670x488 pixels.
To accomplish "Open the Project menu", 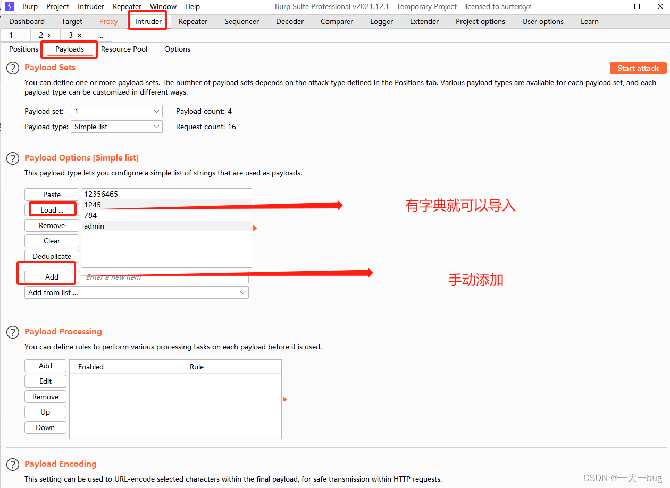I will (57, 6).
